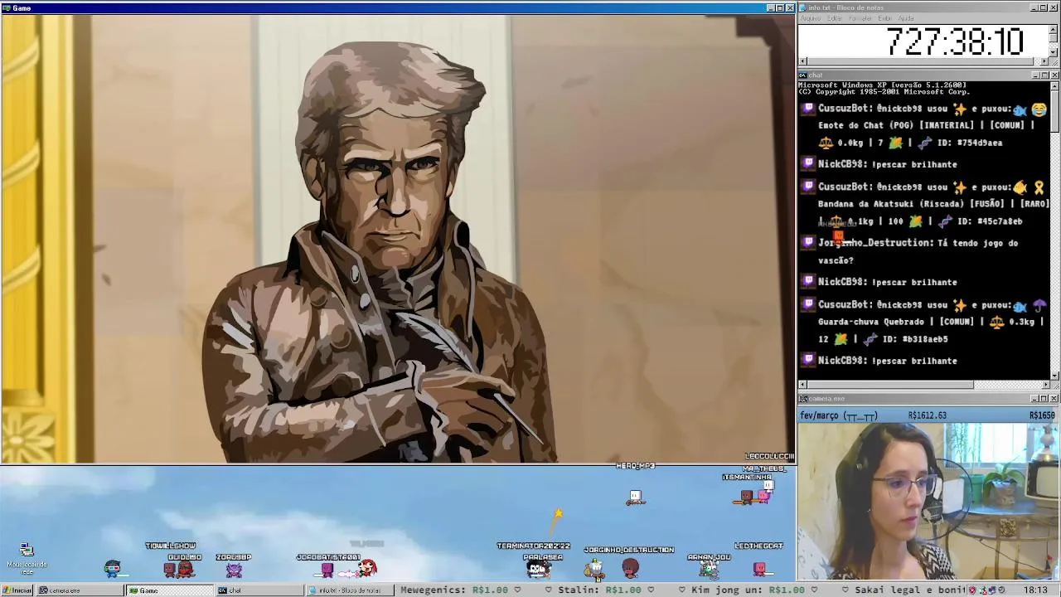Click Notepad icon in info.txt title bar
Image resolution: width=1061 pixels, height=597 pixels.
[803, 7]
